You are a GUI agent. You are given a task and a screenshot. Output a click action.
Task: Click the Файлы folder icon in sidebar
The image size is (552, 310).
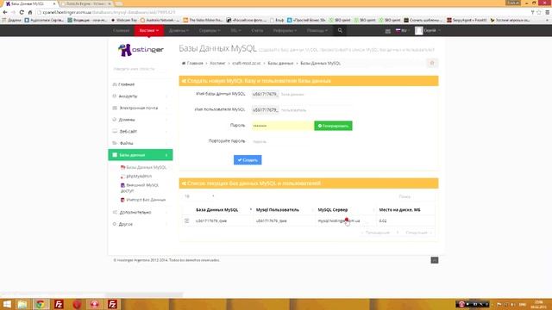click(115, 143)
